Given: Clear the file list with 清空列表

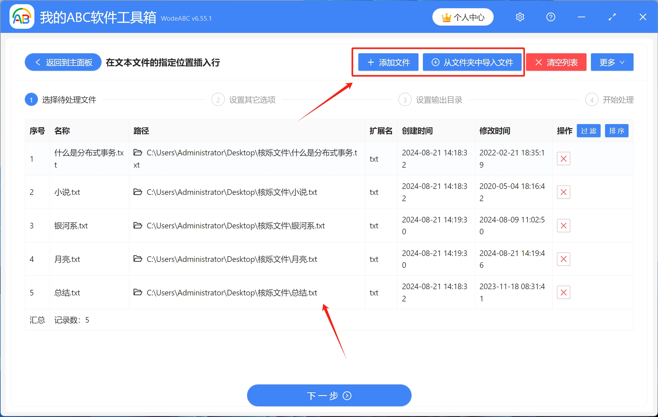Looking at the screenshot, I should coord(556,62).
